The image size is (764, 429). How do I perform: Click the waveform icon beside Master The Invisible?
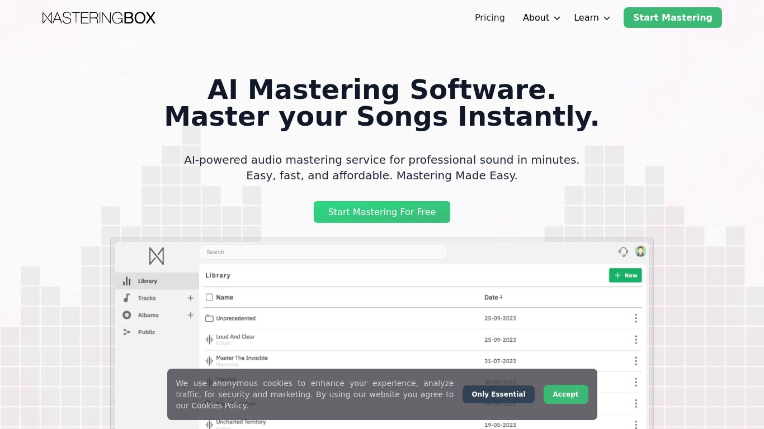pyautogui.click(x=209, y=361)
